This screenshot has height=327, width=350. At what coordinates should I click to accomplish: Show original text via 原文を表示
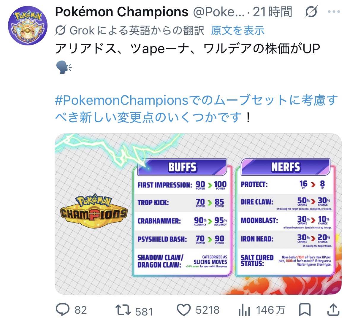click(x=237, y=30)
